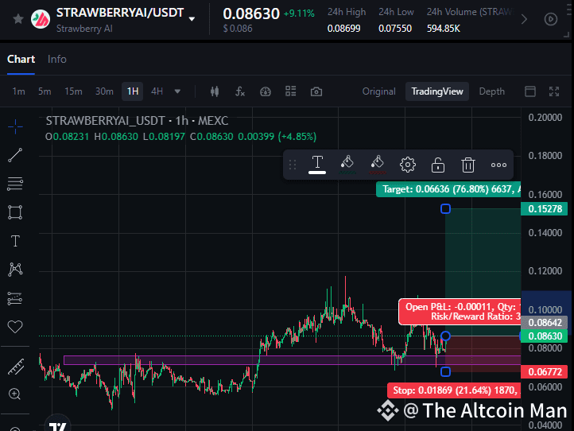The image size is (574, 431).
Task: Select the text annotation tool
Action: point(15,241)
